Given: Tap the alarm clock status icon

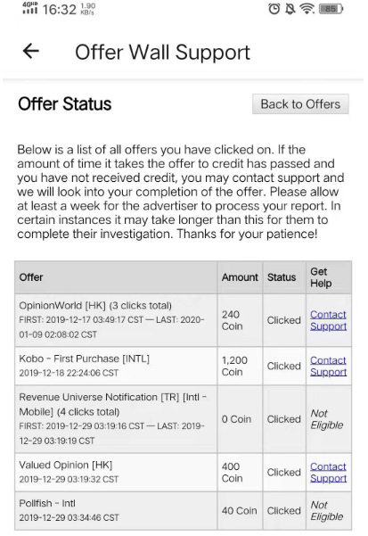Looking at the screenshot, I should coord(274,9).
